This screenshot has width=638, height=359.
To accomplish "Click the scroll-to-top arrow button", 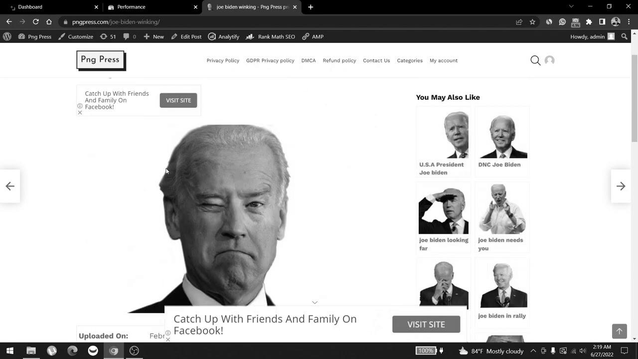I will tap(619, 331).
